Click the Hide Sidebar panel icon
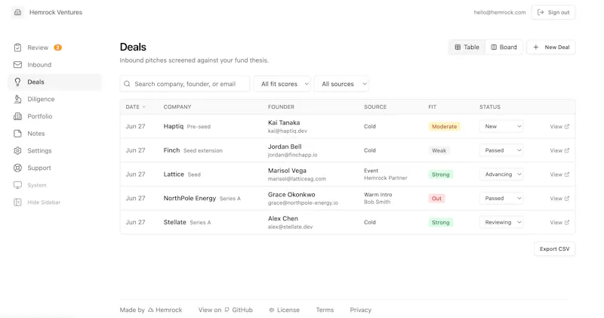Viewport: 604px width, 318px height. coord(17,202)
